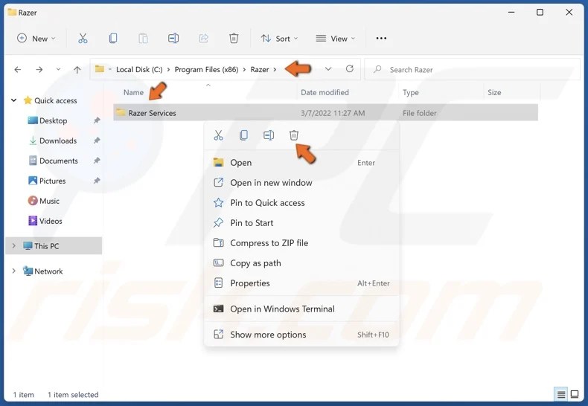Switch to details view icon in status bar

click(x=561, y=394)
